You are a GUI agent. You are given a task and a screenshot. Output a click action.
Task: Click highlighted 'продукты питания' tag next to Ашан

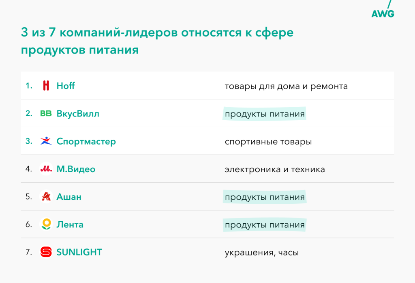pyautogui.click(x=264, y=197)
